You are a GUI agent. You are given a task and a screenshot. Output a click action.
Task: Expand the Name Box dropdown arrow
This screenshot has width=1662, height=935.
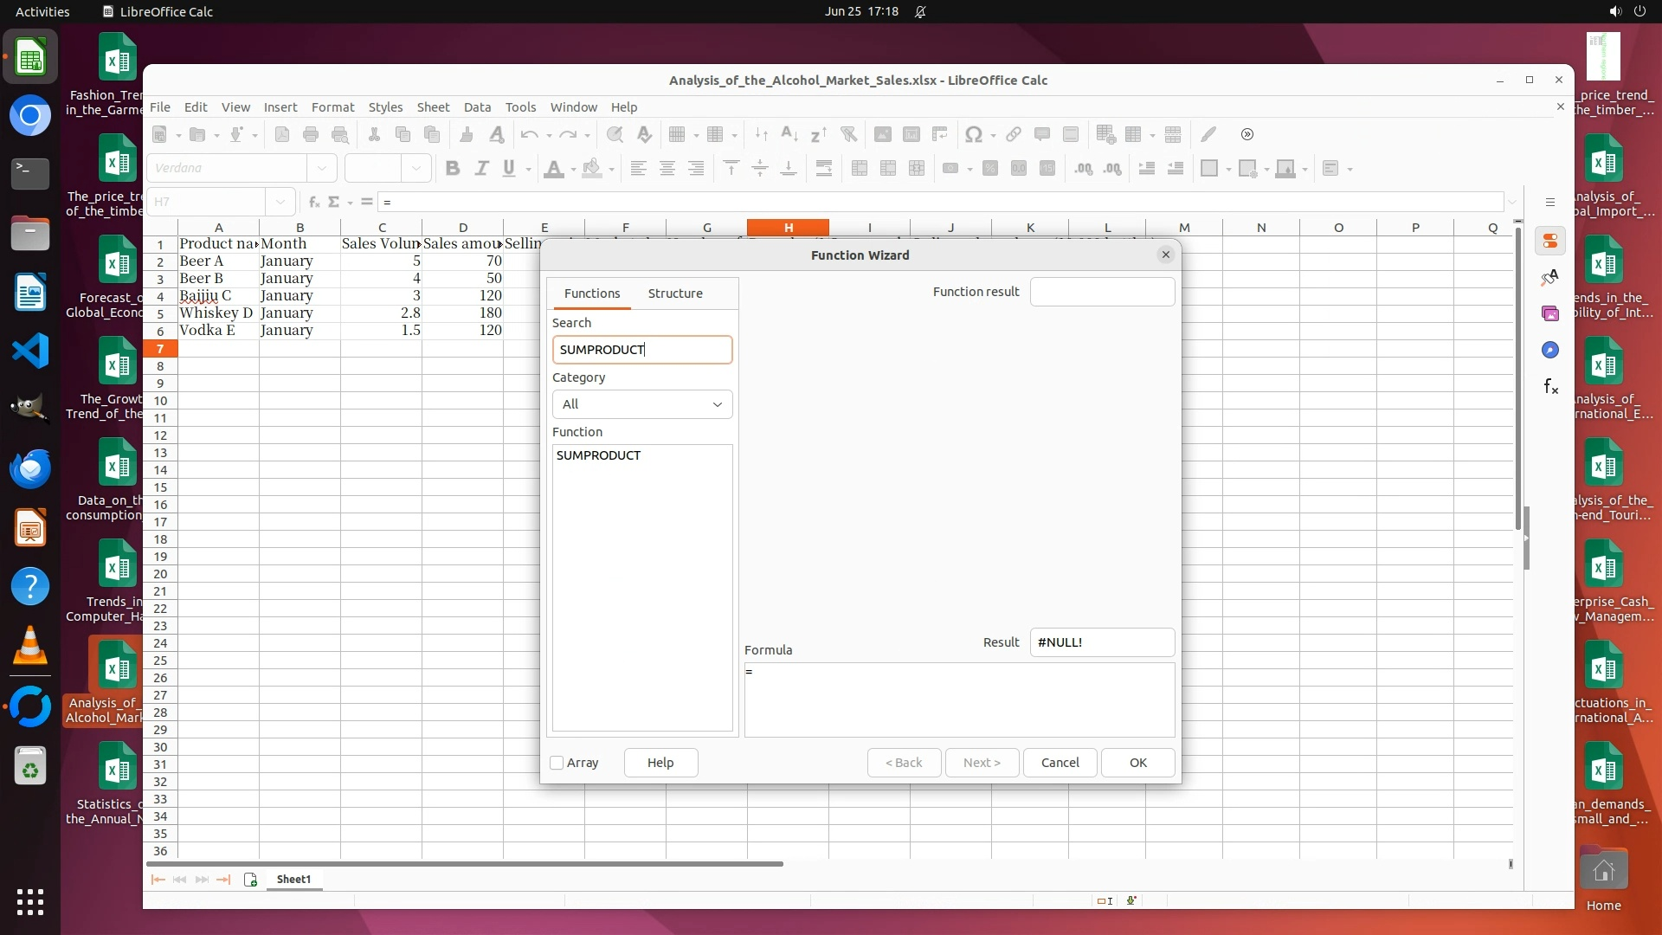coord(280,202)
